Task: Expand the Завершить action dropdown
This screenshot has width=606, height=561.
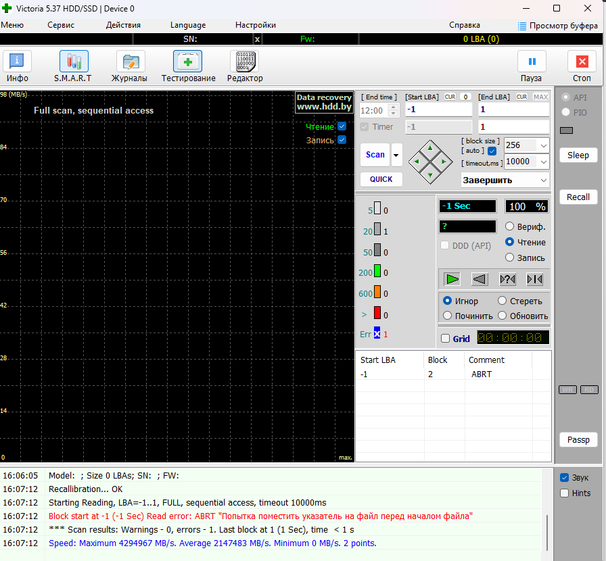Action: [543, 180]
